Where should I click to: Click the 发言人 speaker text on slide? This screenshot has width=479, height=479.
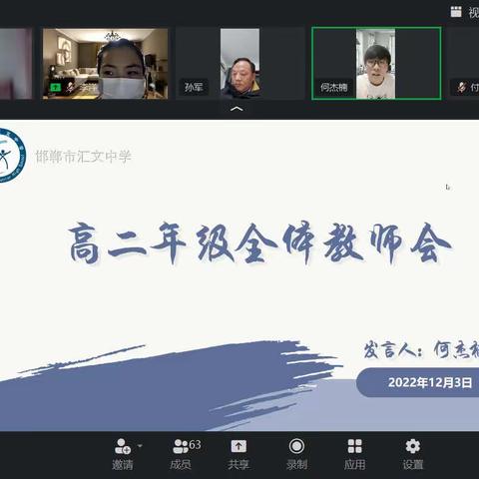421,349
